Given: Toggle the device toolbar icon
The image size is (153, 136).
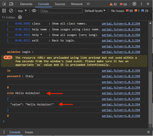Looking at the screenshot, I should 11,4.
